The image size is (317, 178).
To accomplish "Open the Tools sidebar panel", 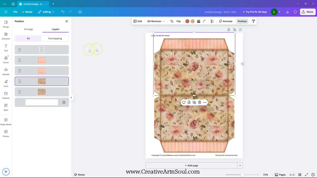I will pyautogui.click(x=6, y=83).
